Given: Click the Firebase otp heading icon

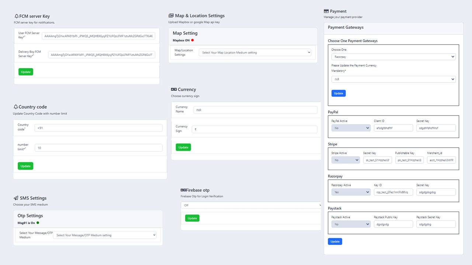Looking at the screenshot, I should (x=183, y=190).
